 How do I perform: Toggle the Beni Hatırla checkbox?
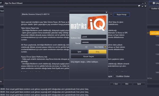click(105, 47)
